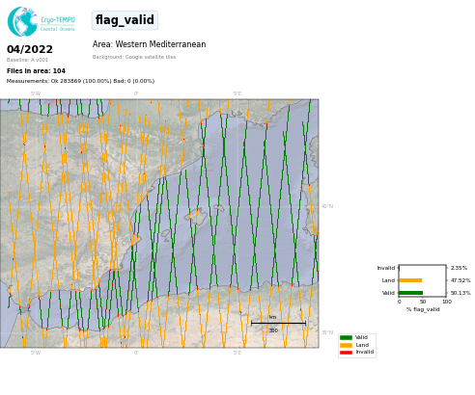
Task: Click the % flag_valid axis label
Action: click(423, 309)
